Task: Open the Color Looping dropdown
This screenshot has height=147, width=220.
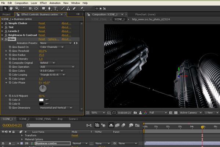Action: click(52, 75)
